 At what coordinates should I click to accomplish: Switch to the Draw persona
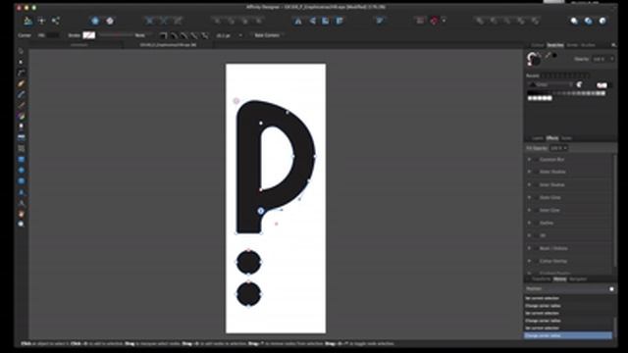tap(28, 21)
